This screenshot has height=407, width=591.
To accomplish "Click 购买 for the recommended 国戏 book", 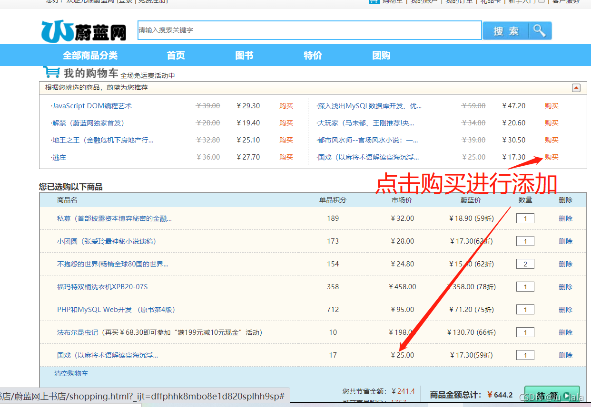I will (x=552, y=157).
